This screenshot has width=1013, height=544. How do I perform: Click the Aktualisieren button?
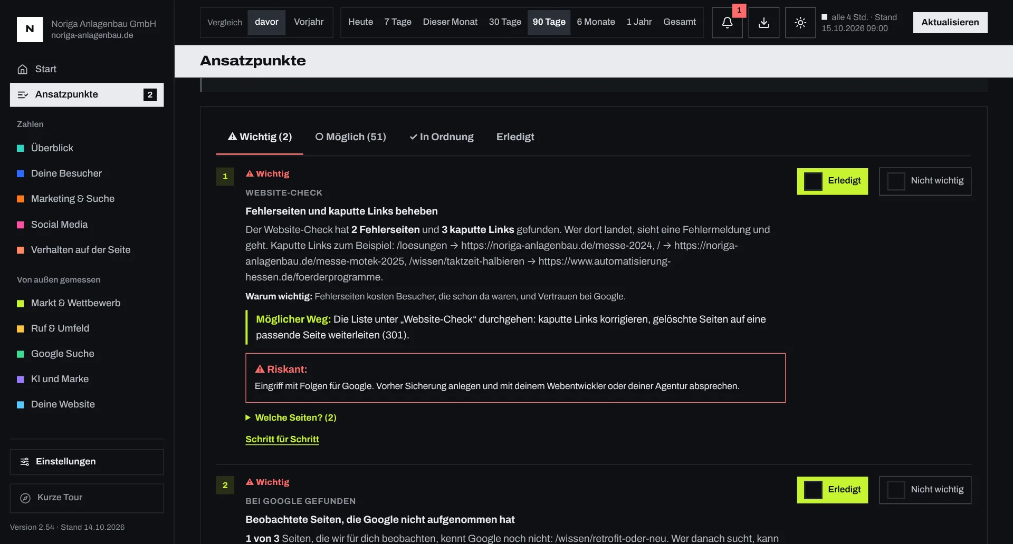pyautogui.click(x=950, y=23)
